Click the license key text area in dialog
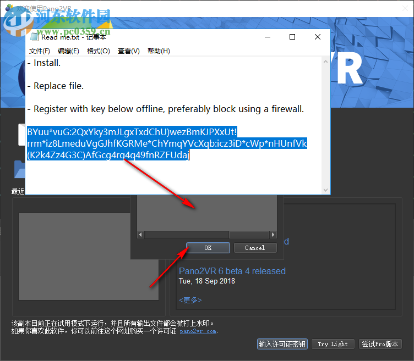This screenshot has width=414, height=361. (207, 213)
